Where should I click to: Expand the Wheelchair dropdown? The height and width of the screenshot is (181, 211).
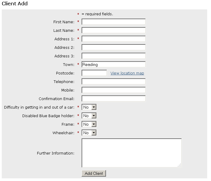(89, 133)
